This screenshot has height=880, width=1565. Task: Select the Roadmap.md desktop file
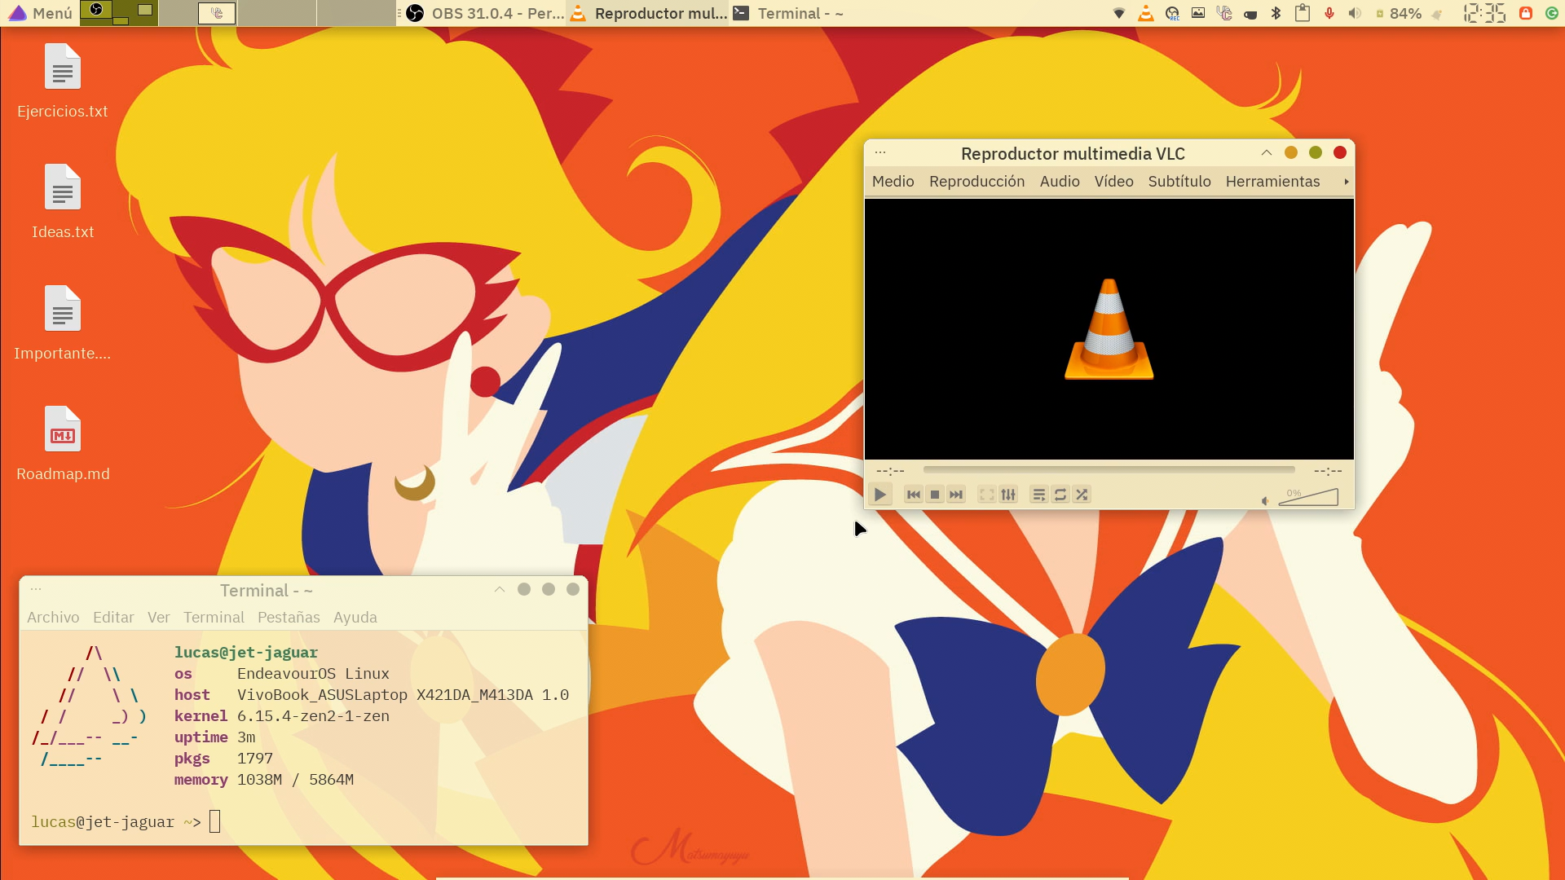(63, 444)
